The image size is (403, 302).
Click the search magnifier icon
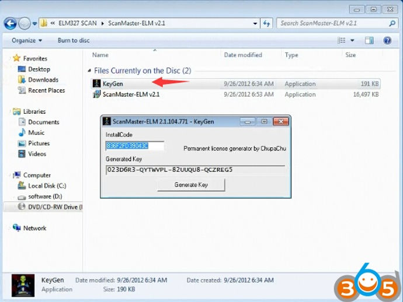(x=392, y=23)
